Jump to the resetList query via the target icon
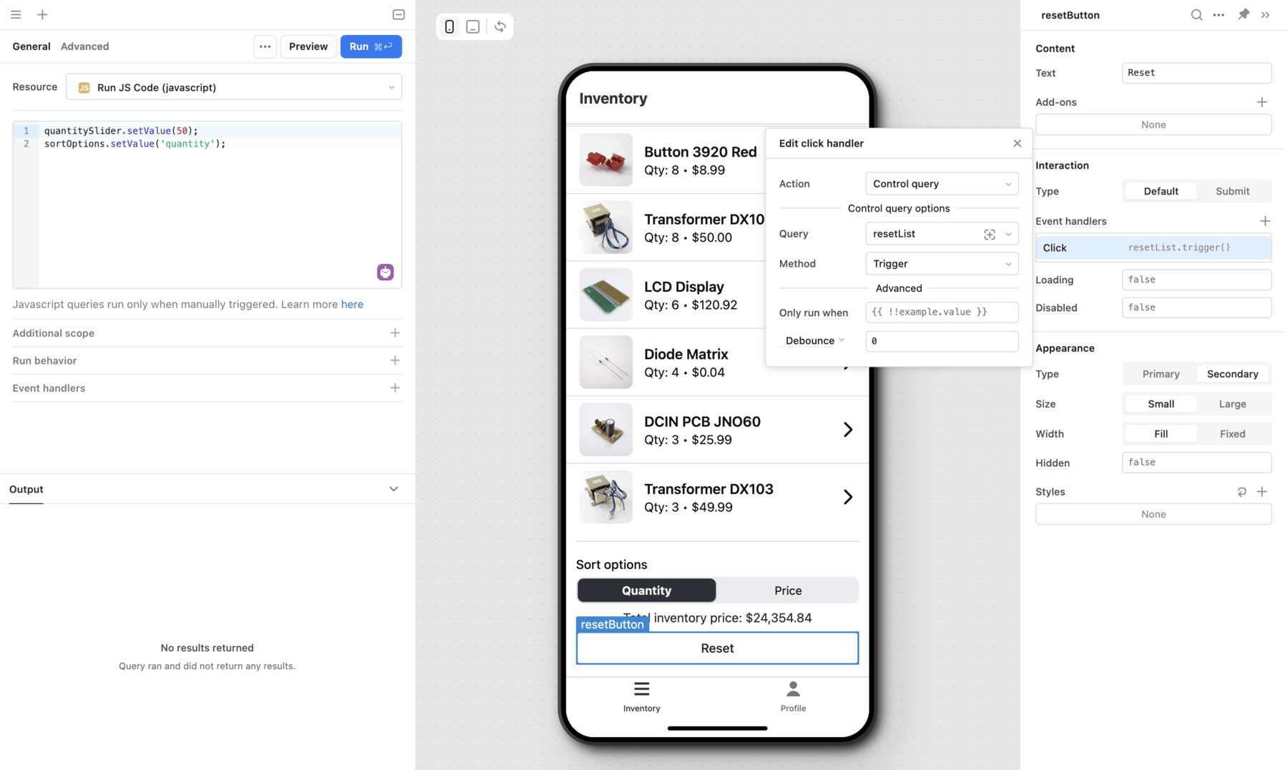This screenshot has width=1287, height=770. 990,235
